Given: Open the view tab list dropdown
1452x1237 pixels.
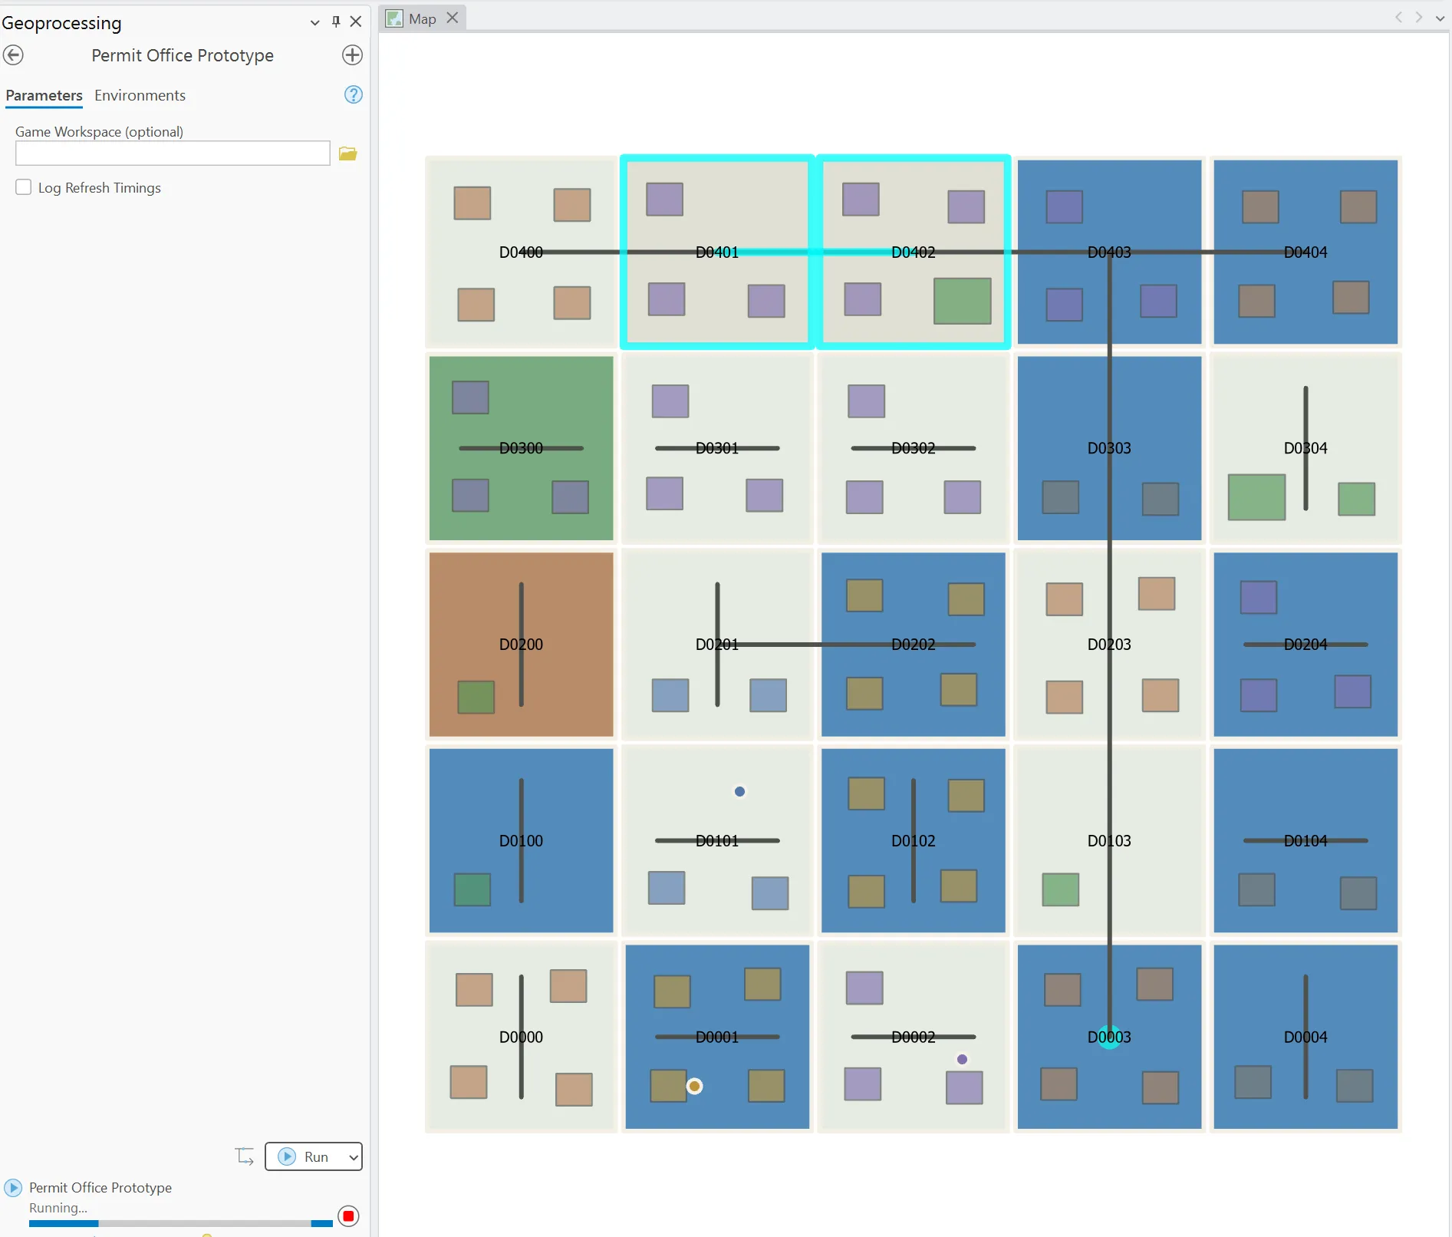Looking at the screenshot, I should pyautogui.click(x=1440, y=18).
